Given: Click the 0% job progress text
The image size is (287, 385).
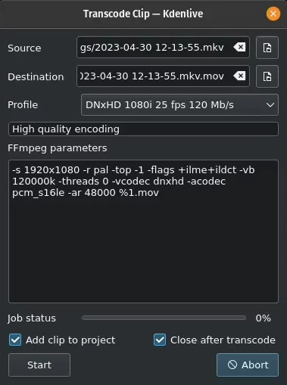Looking at the screenshot, I should (x=264, y=318).
